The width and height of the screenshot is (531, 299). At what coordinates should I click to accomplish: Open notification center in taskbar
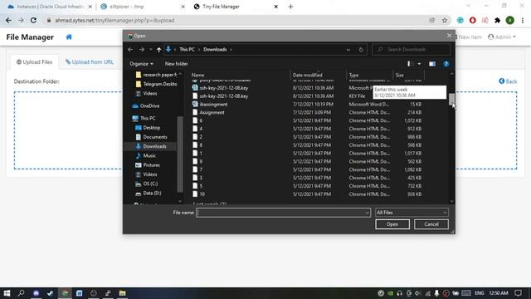[518, 293]
